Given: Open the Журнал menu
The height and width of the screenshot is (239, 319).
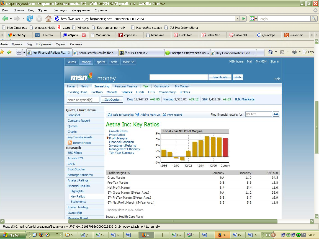Looking at the screenshot, I should click(x=43, y=10).
